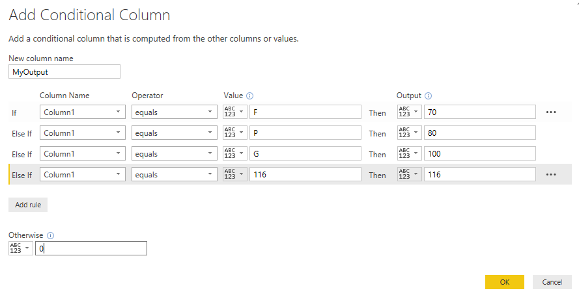Dismiss dialog with Cancel button
Image resolution: width=579 pixels, height=297 pixels.
tap(552, 282)
